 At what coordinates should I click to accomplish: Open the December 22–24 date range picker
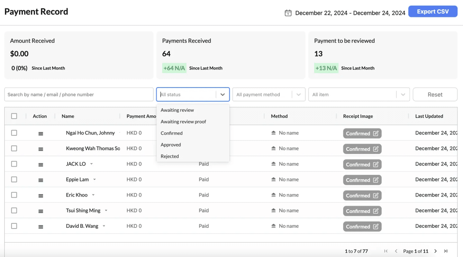click(350, 13)
